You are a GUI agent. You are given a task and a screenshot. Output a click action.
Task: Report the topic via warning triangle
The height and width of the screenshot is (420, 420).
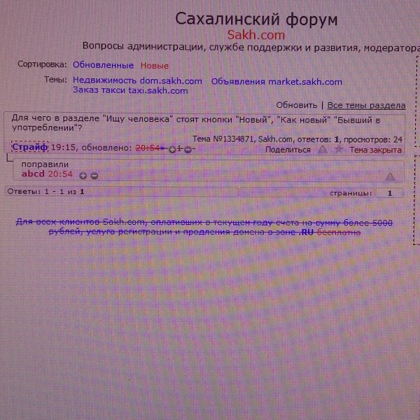pos(323,150)
